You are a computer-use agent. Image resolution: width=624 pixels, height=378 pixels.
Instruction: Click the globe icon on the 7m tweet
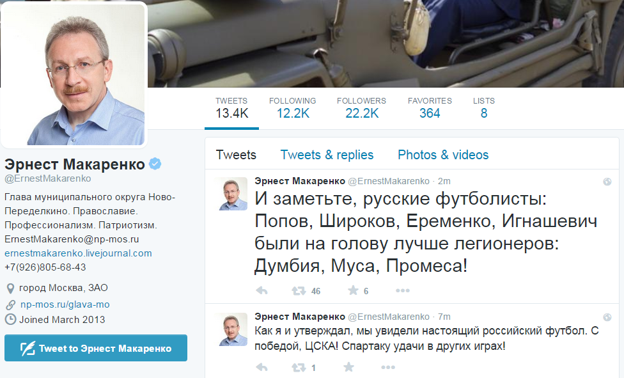tap(607, 317)
